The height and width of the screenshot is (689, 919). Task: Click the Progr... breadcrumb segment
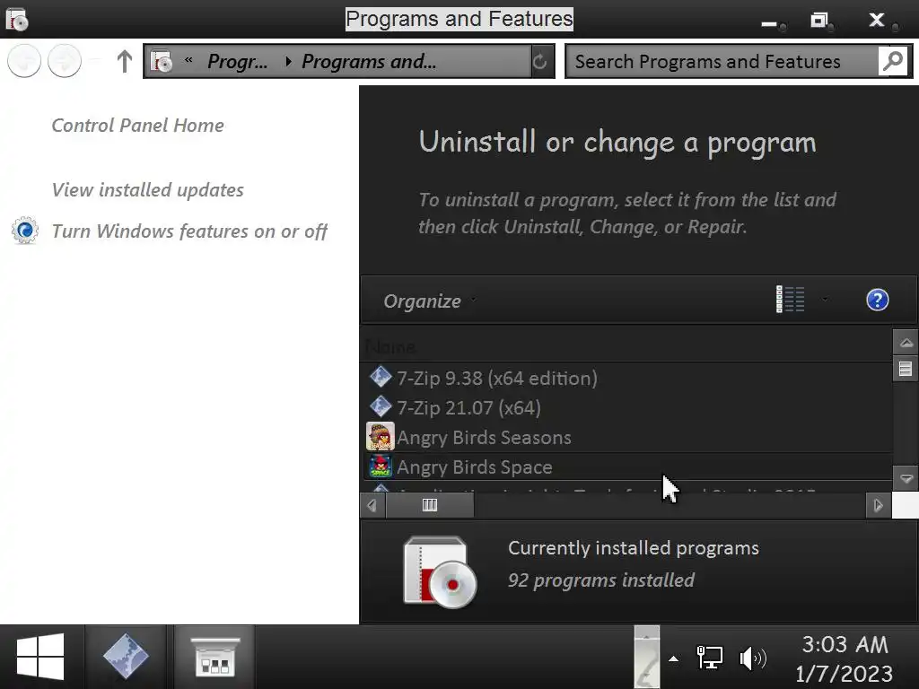tap(237, 61)
